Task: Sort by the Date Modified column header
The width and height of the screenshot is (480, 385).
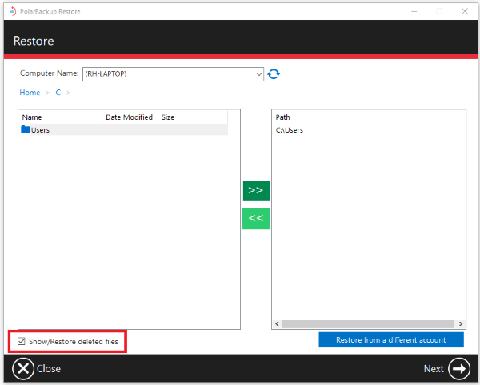Action: coord(130,117)
